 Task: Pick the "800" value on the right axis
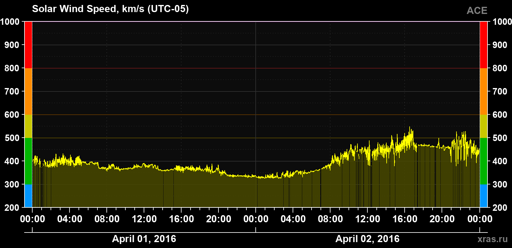(500, 68)
